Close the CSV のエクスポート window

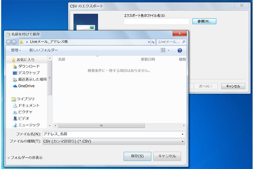coord(242,5)
